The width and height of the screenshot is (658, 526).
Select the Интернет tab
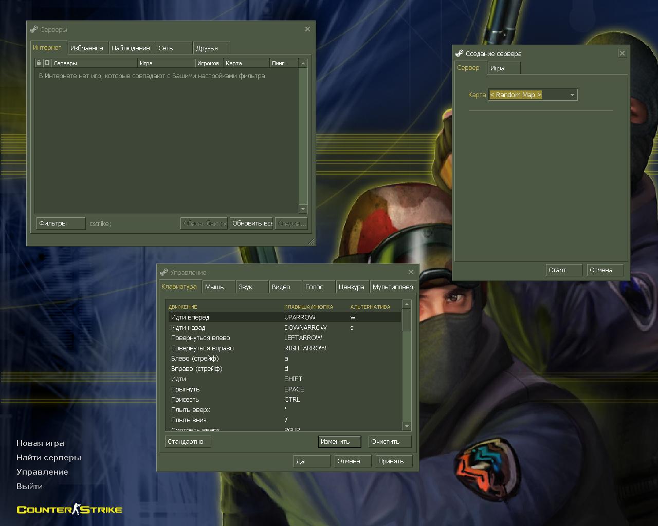(49, 47)
